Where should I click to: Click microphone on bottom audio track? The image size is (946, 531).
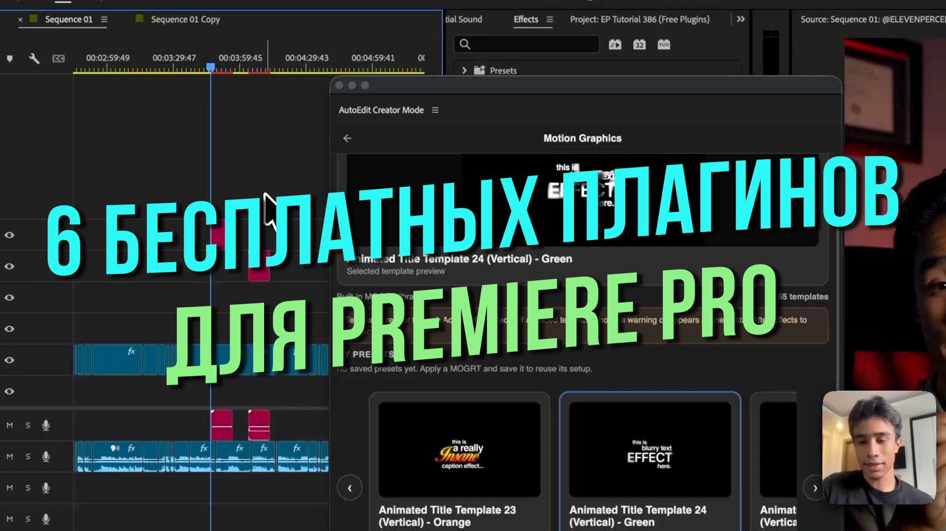pyautogui.click(x=46, y=519)
